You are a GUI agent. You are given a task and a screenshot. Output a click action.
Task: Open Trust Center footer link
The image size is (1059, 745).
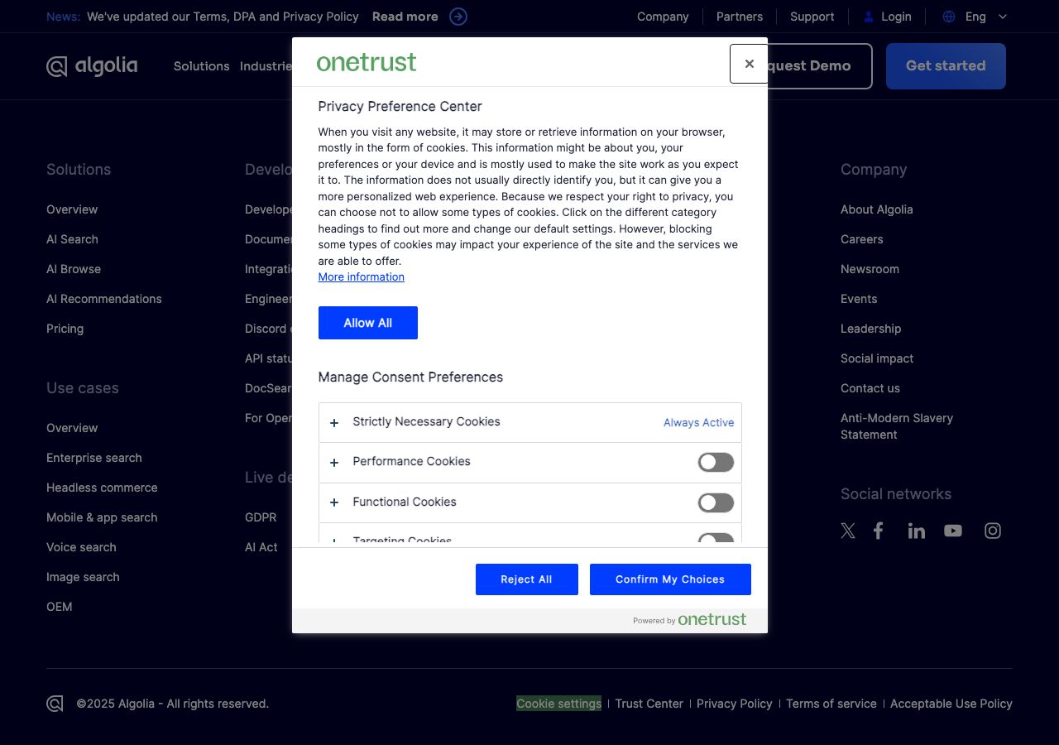tap(649, 704)
